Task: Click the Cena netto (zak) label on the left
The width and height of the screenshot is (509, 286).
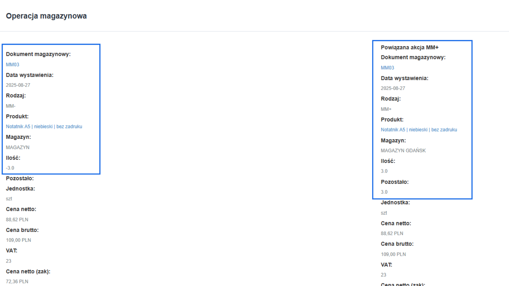Action: tap(28, 271)
